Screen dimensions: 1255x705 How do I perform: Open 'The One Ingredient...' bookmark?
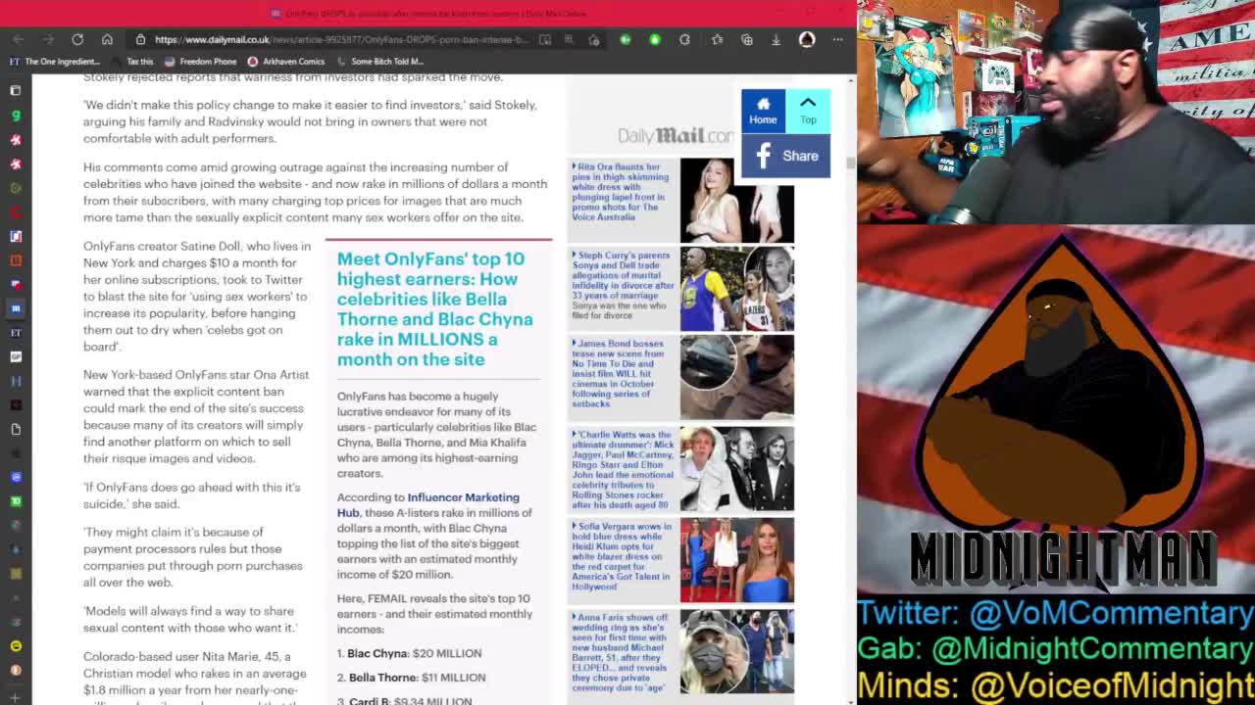pyautogui.click(x=55, y=61)
